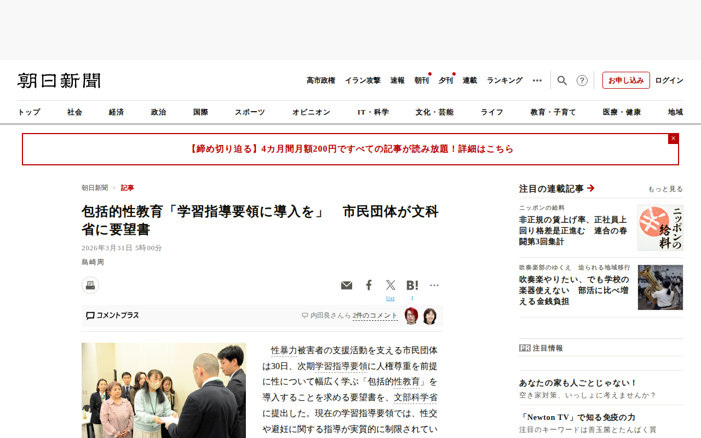Click red-haired commenter avatar

pos(411,316)
